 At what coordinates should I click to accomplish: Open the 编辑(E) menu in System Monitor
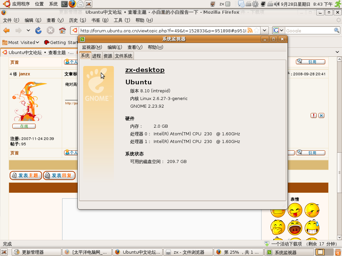[x=115, y=47]
